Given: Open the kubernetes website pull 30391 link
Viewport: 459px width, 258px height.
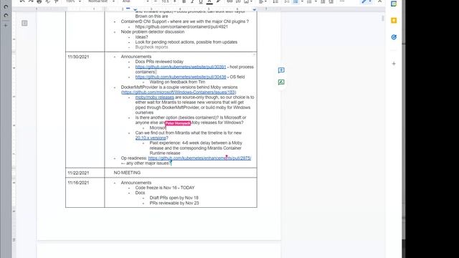Looking at the screenshot, I should (181, 67).
